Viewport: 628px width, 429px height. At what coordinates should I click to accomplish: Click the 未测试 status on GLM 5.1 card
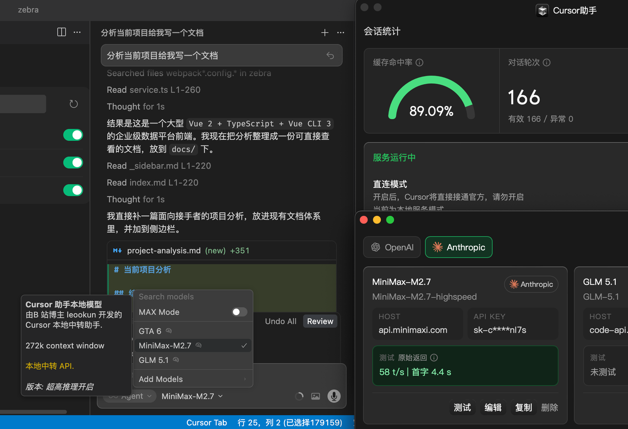coord(603,372)
